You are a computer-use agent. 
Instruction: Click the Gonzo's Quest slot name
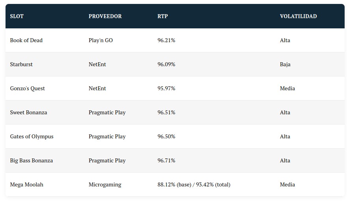point(27,88)
